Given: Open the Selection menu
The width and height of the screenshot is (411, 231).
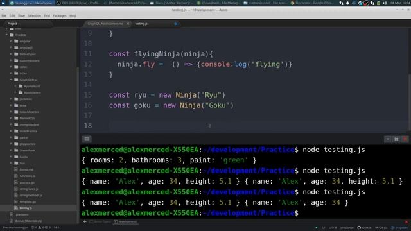Looking at the screenshot, I should (34, 16).
